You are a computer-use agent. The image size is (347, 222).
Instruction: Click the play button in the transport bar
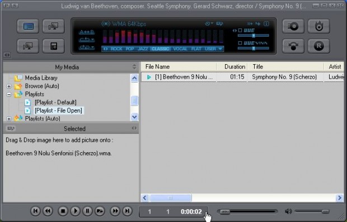[x=75, y=211]
